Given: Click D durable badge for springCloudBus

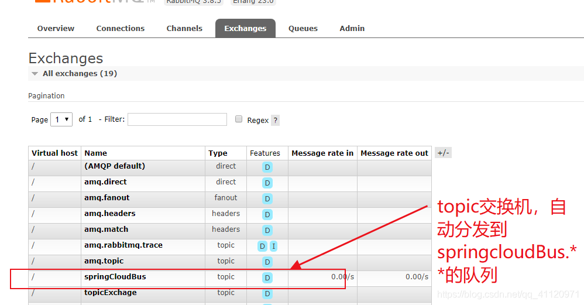Looking at the screenshot, I should pos(267,278).
